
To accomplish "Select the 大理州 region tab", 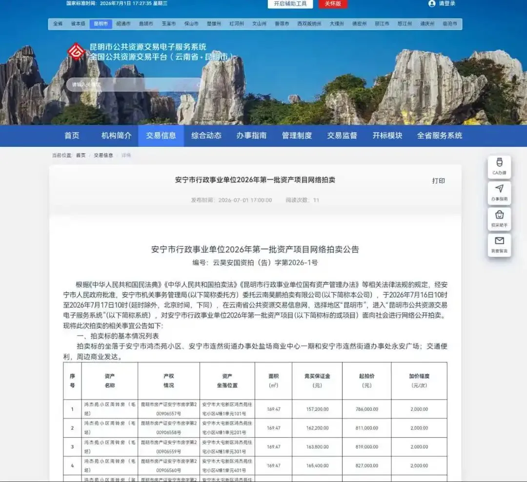I will [336, 24].
